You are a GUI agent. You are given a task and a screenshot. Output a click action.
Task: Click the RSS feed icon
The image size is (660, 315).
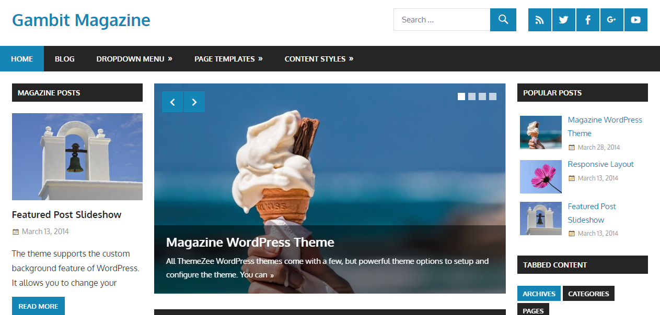pos(540,20)
